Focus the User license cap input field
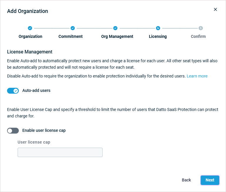This screenshot has width=226, height=192. (60, 152)
